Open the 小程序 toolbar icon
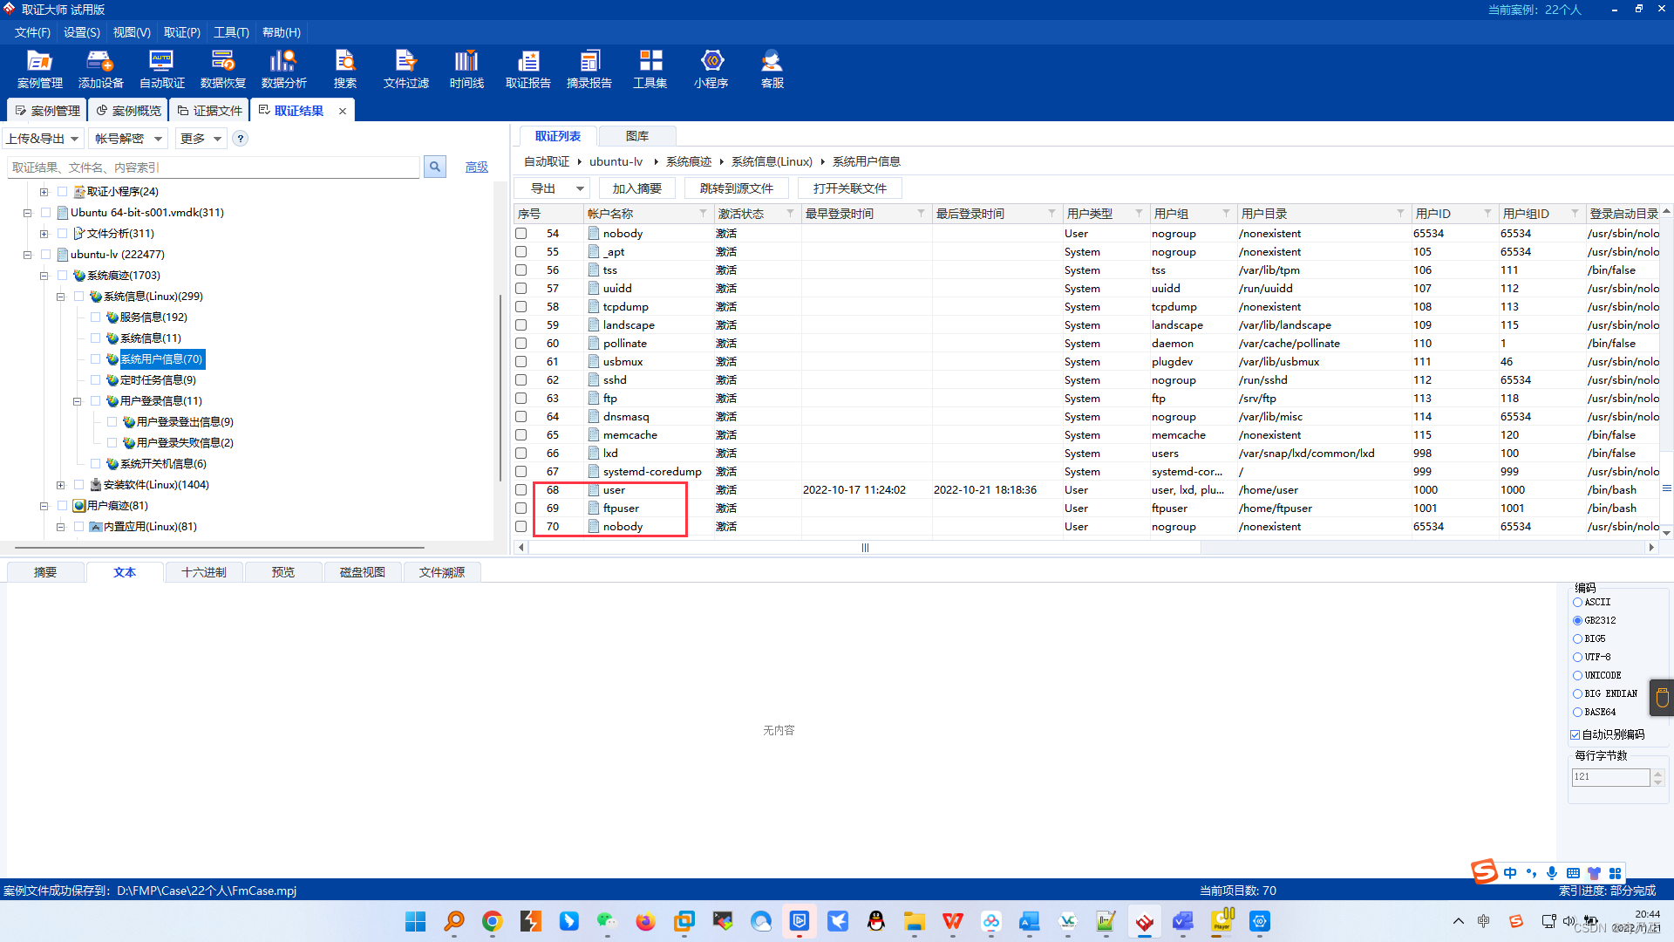Image resolution: width=1674 pixels, height=942 pixels. 711,69
